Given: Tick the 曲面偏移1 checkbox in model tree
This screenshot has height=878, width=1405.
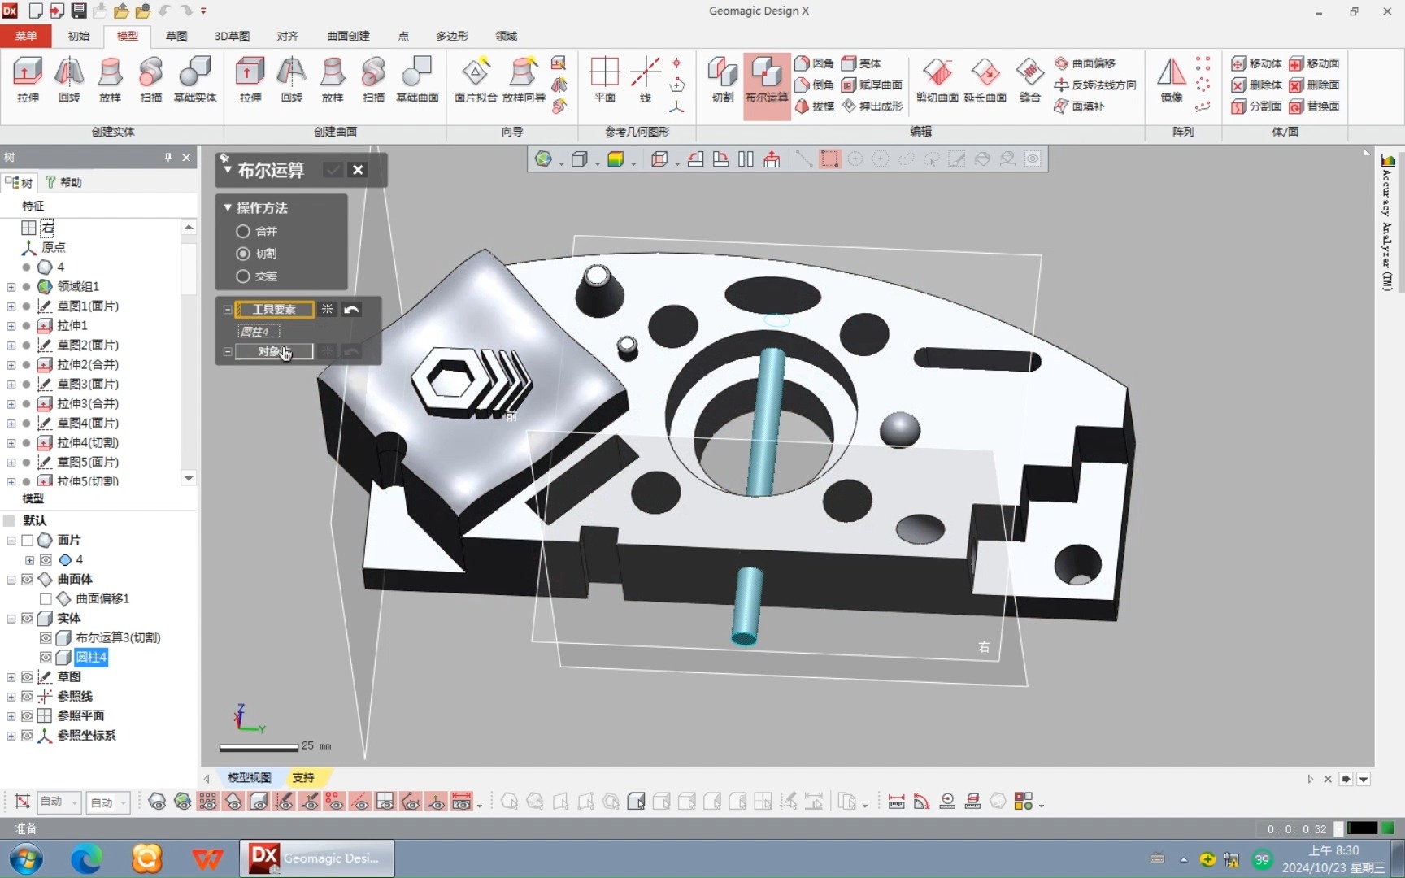Looking at the screenshot, I should (46, 599).
